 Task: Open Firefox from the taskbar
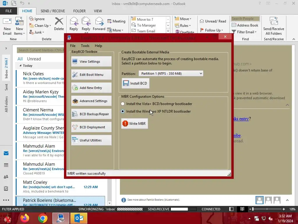pyautogui.click(x=25, y=218)
